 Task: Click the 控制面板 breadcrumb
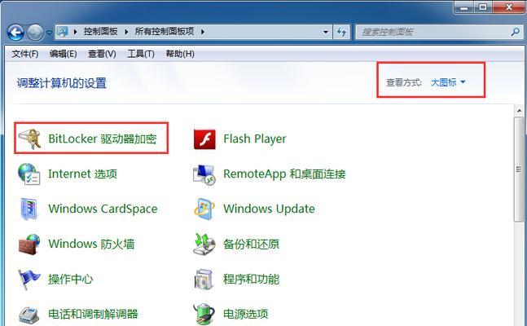tap(100, 32)
